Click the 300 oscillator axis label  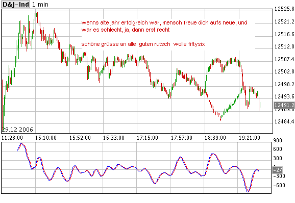(278, 158)
